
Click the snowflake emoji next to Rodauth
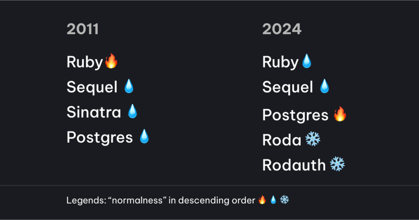click(x=338, y=164)
